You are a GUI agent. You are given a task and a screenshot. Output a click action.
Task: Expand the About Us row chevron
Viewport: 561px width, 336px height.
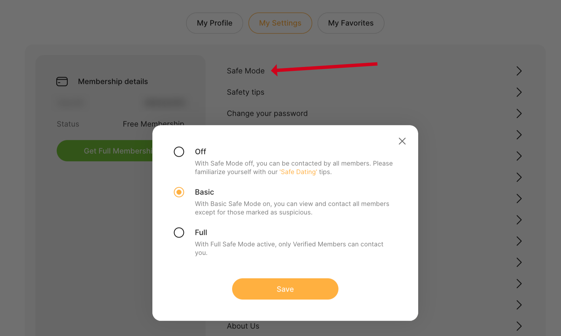point(519,326)
